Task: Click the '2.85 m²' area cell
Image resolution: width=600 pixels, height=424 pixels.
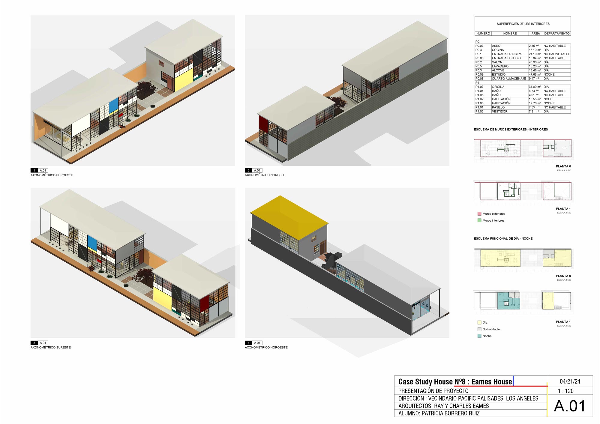Action: click(535, 46)
